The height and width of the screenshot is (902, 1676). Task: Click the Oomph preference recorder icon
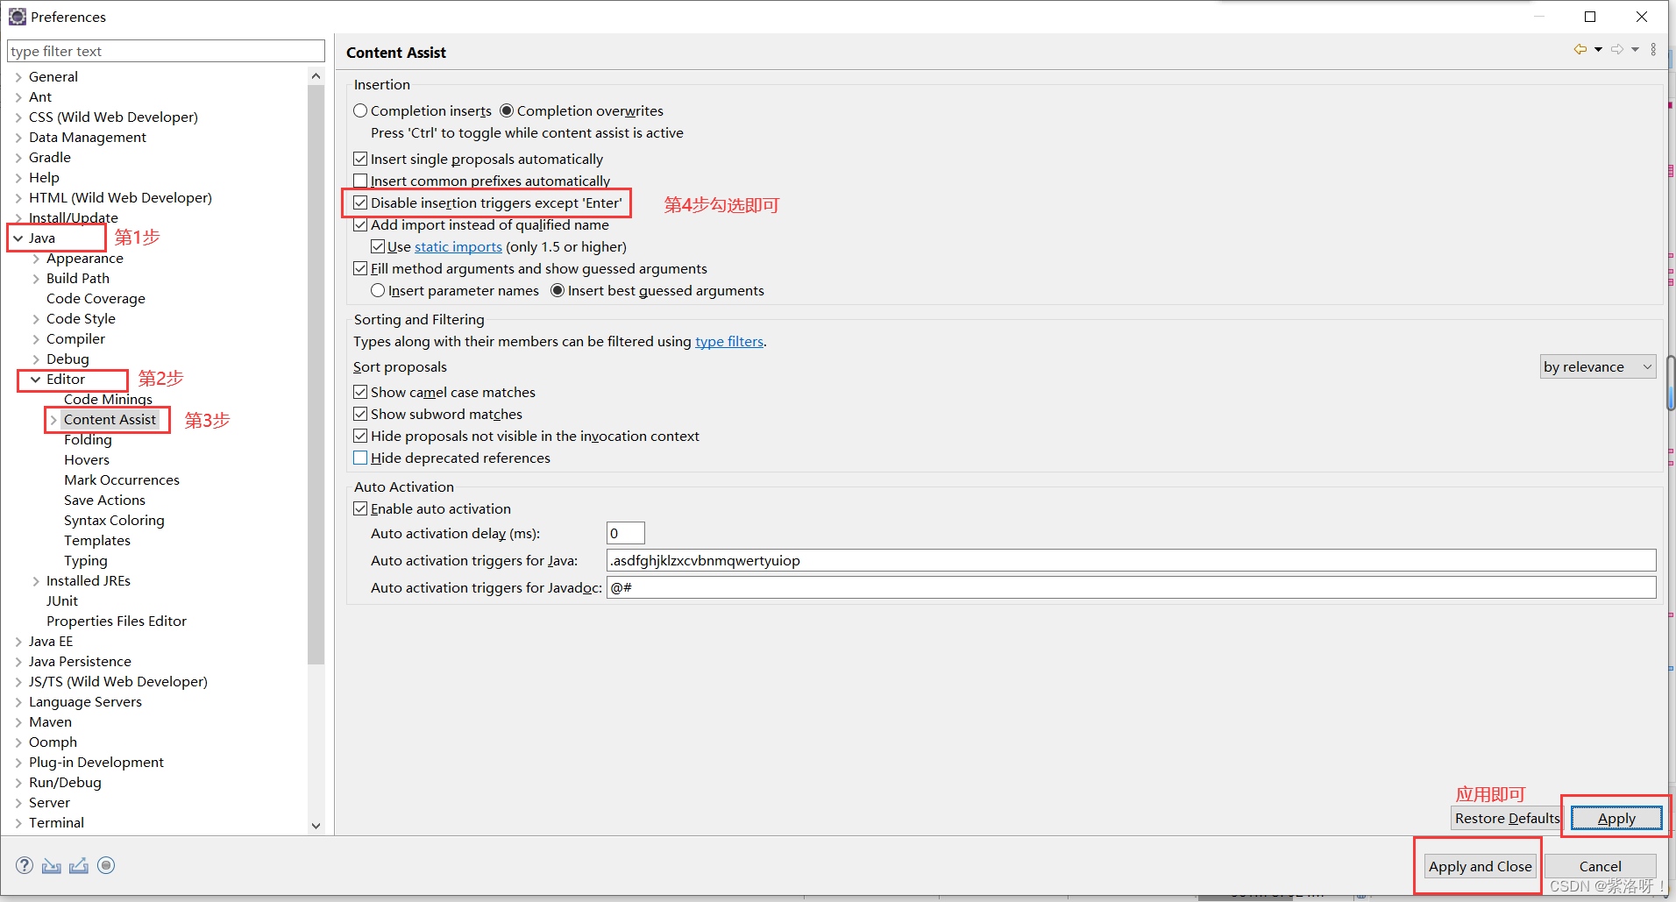click(106, 865)
